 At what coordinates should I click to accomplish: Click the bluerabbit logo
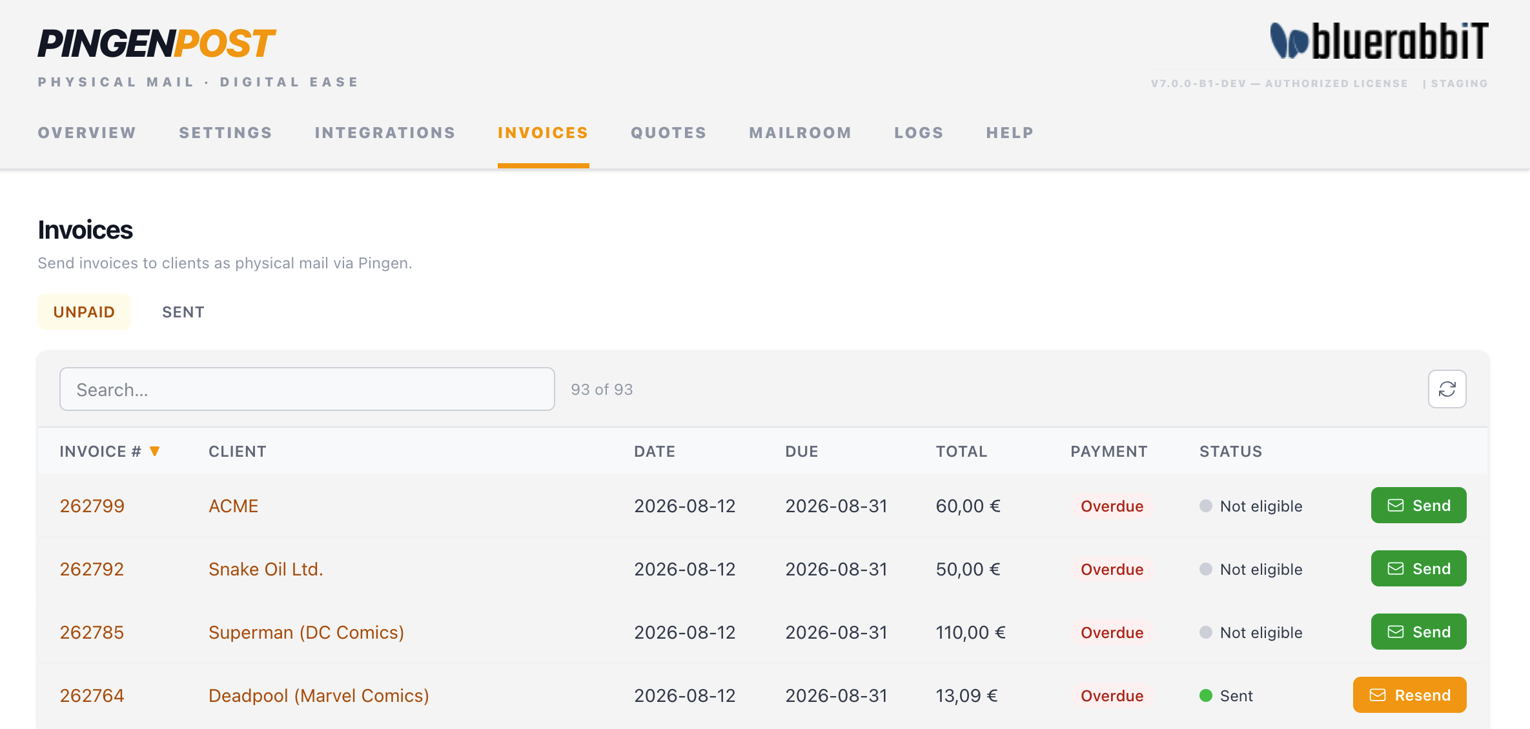1379,41
